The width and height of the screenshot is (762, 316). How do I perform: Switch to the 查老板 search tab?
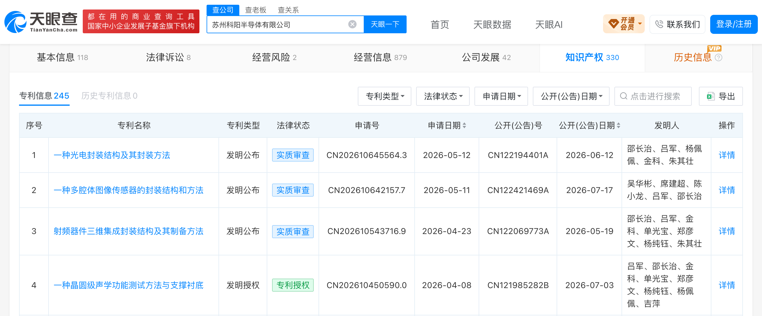coord(255,10)
